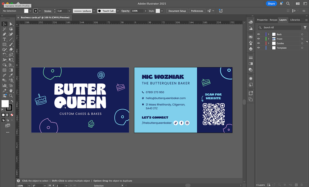Pick the Zoom tool in the toolbar
The height and width of the screenshot is (187, 309).
point(11,96)
